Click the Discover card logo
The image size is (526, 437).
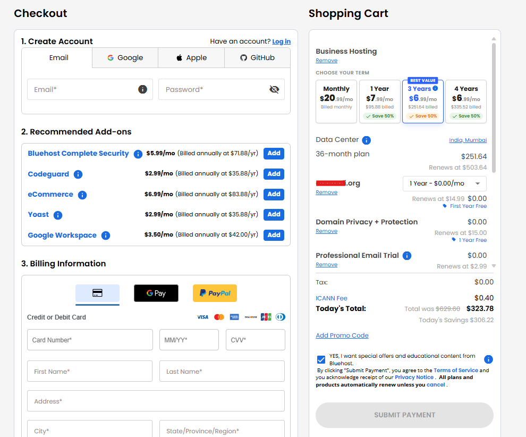(251, 317)
